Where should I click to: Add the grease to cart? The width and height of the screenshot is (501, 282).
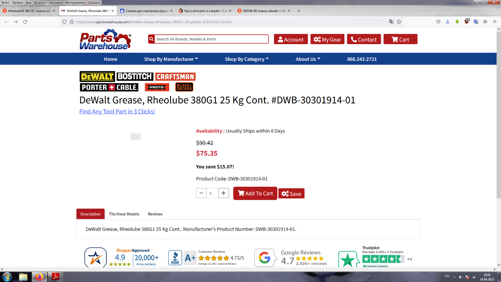[255, 193]
